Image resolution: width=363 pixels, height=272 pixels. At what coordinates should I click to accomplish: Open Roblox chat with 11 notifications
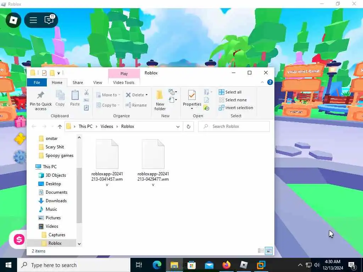click(49, 20)
